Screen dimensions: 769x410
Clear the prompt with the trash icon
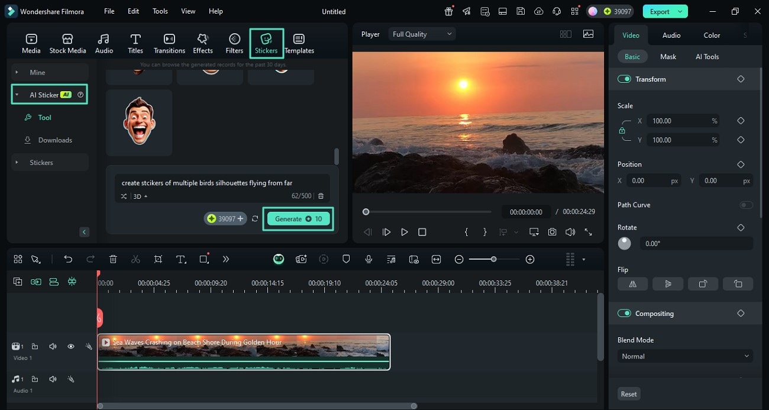click(321, 196)
